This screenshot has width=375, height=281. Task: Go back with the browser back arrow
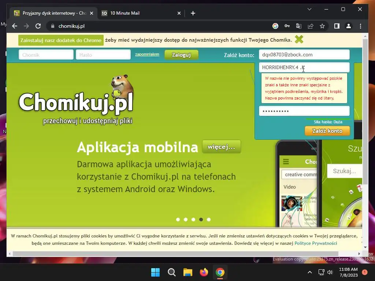point(15,26)
